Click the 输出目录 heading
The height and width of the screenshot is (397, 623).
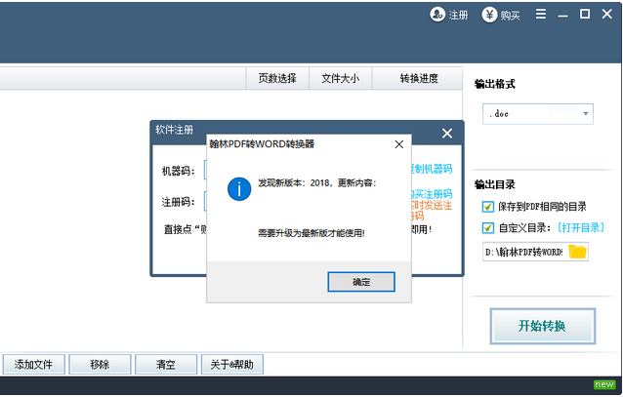tap(495, 184)
